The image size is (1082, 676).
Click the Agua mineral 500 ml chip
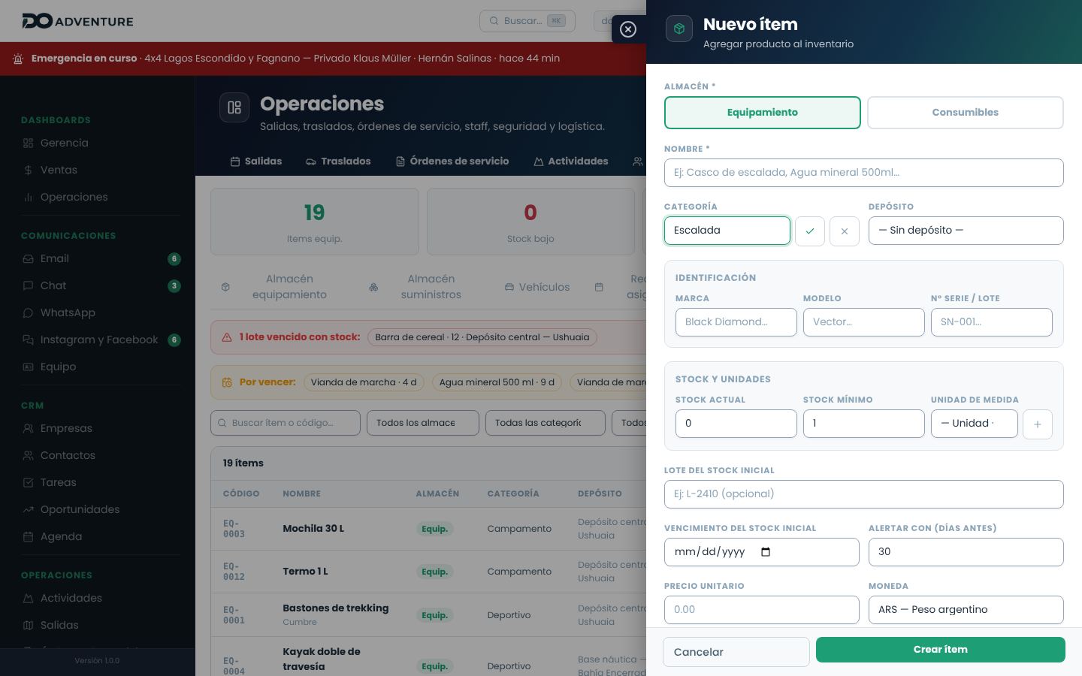click(x=497, y=382)
